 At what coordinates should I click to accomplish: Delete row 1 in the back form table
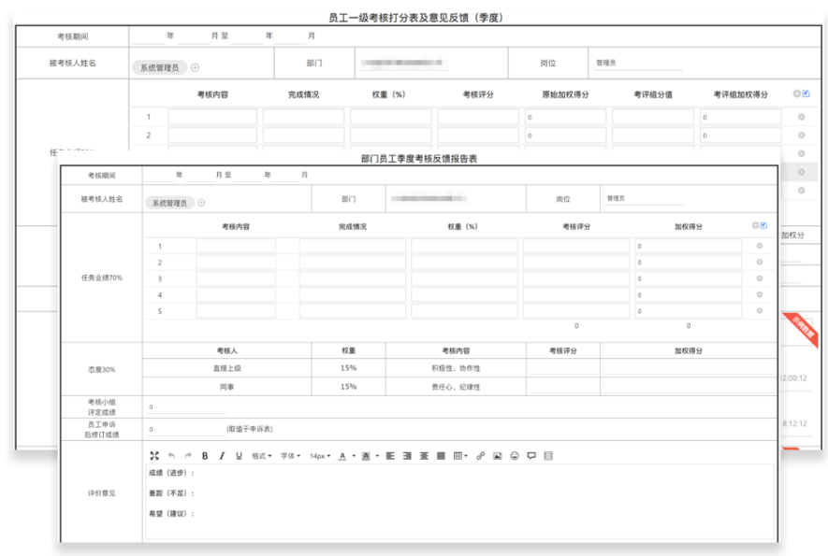coord(801,117)
